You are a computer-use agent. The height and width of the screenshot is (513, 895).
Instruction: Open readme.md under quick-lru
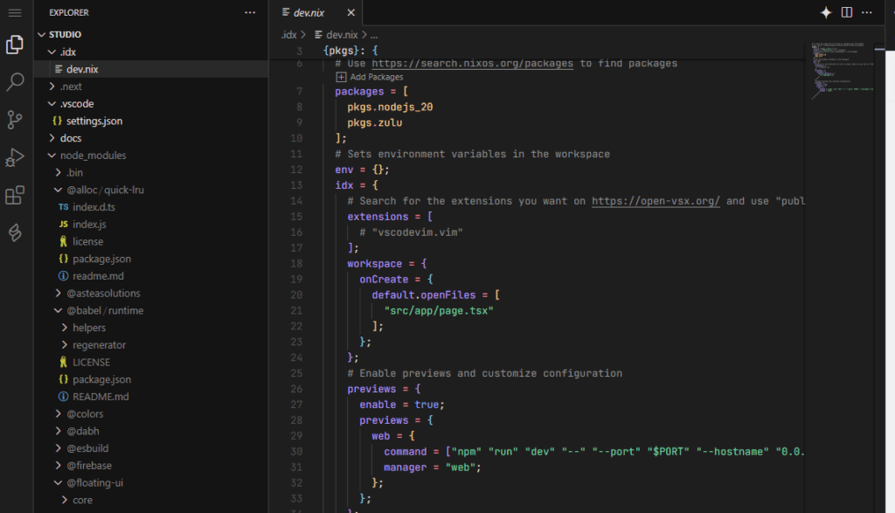click(x=151, y=276)
